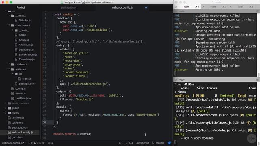The image size is (260, 146).
Task: Expand the node_modules folder
Action: coord(6,103)
